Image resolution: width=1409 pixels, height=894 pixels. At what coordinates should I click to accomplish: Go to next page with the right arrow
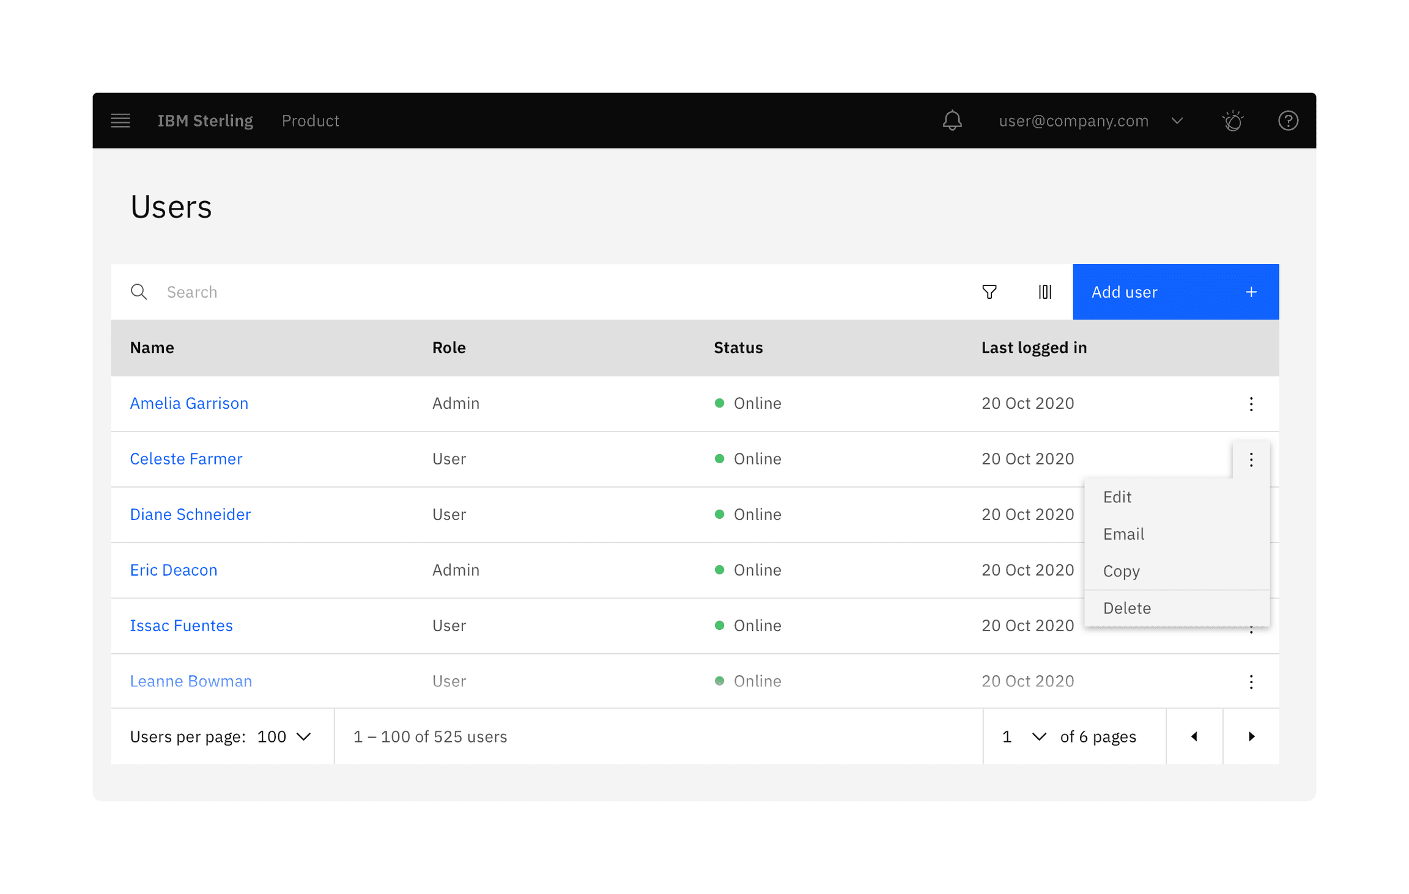[1251, 736]
